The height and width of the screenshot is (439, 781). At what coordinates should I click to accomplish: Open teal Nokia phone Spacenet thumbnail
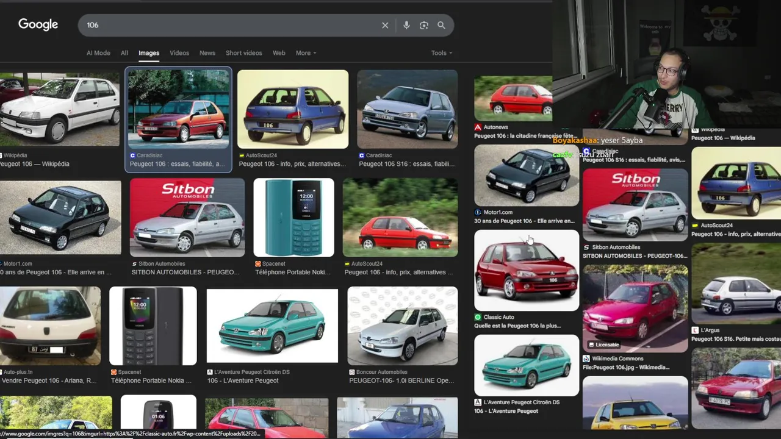point(294,217)
